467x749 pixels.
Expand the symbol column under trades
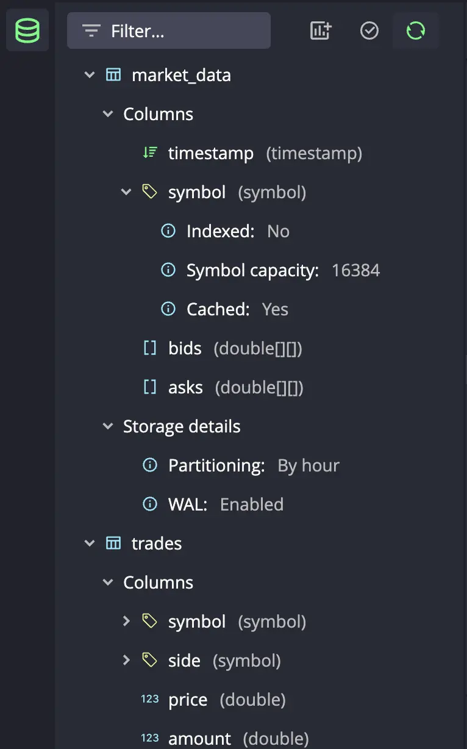pyautogui.click(x=126, y=621)
